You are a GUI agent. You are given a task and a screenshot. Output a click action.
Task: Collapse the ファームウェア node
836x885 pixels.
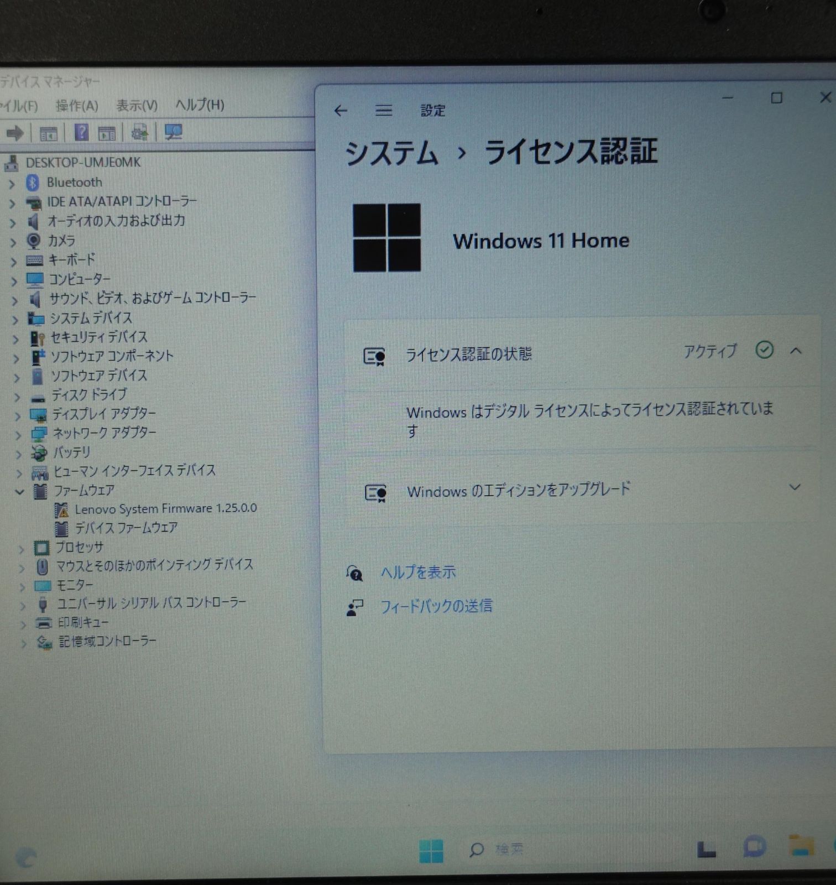pos(19,491)
